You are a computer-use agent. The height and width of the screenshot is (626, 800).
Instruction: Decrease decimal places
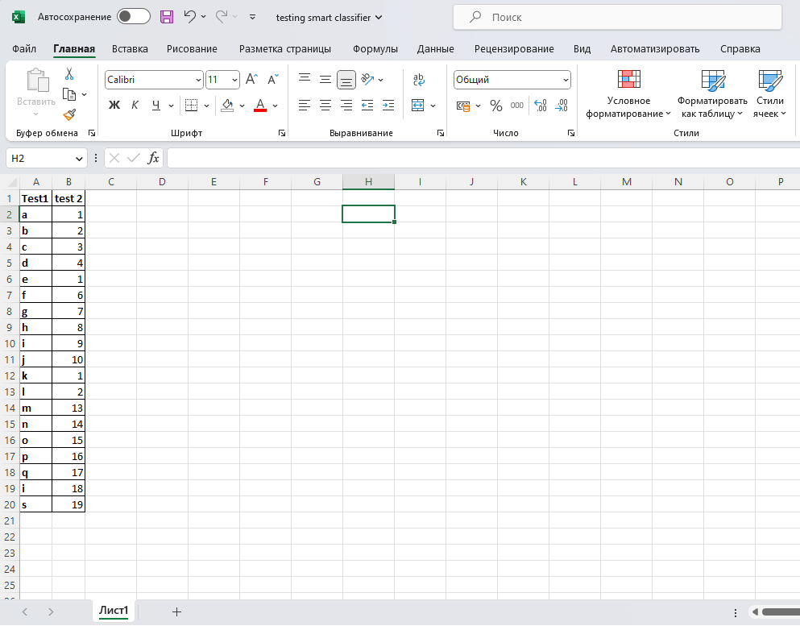(x=562, y=106)
